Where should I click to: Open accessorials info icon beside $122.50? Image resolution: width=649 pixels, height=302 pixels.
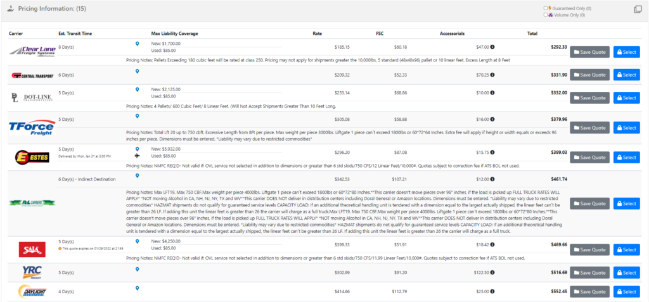click(x=492, y=273)
